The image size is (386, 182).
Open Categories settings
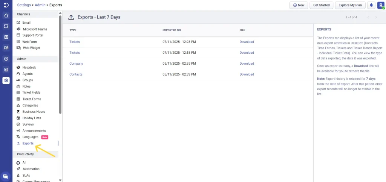tap(30, 105)
